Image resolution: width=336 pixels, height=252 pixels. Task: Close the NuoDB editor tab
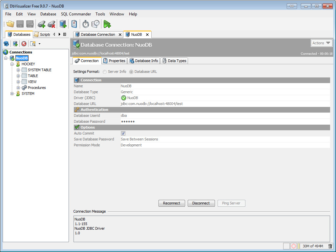(x=147, y=34)
